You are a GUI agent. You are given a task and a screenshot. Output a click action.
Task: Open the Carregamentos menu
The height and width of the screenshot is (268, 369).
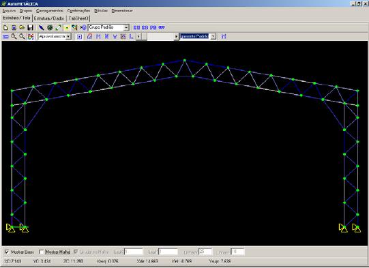(50, 11)
